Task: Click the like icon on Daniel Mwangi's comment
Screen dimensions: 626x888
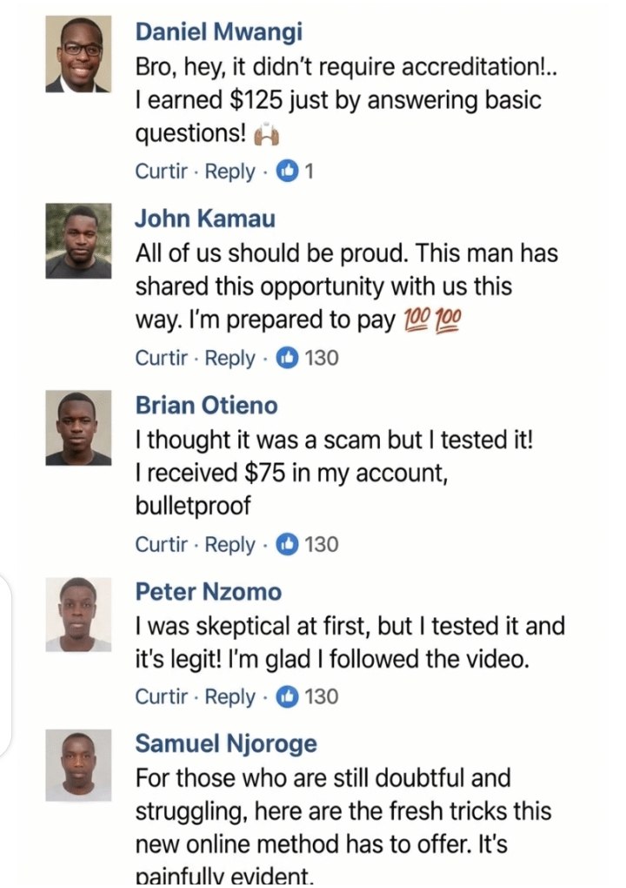Action: point(286,172)
